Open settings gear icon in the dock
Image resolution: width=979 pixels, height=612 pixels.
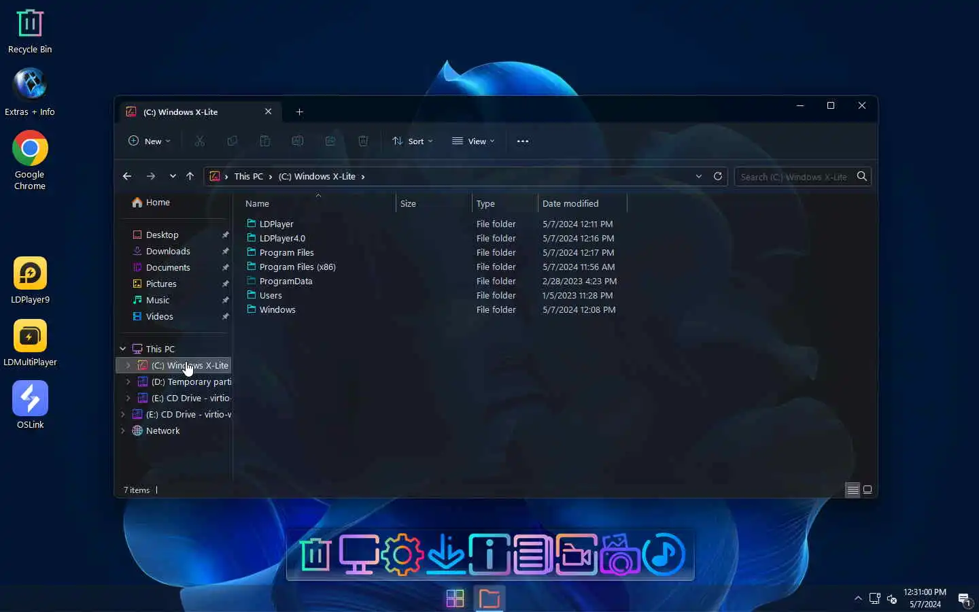402,555
